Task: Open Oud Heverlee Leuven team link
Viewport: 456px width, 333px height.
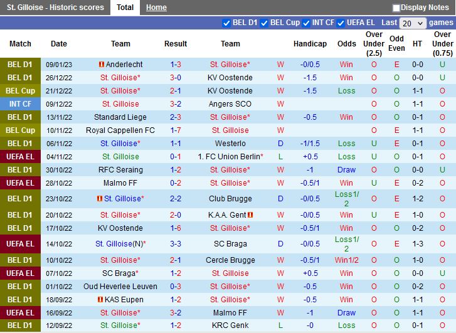Action: click(120, 287)
